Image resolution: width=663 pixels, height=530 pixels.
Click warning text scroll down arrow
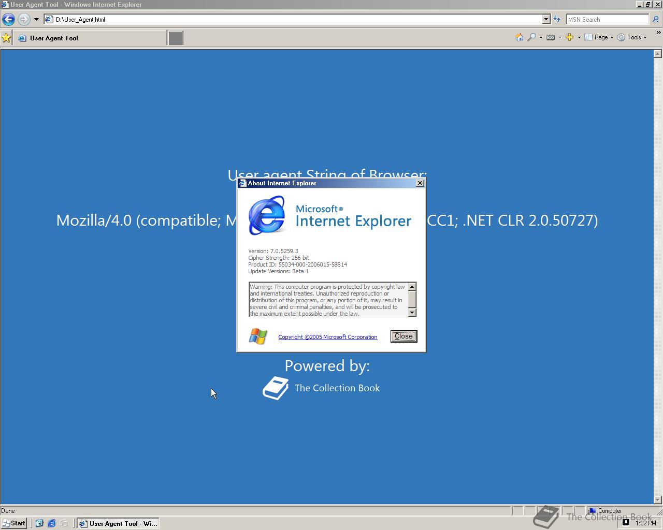(412, 313)
